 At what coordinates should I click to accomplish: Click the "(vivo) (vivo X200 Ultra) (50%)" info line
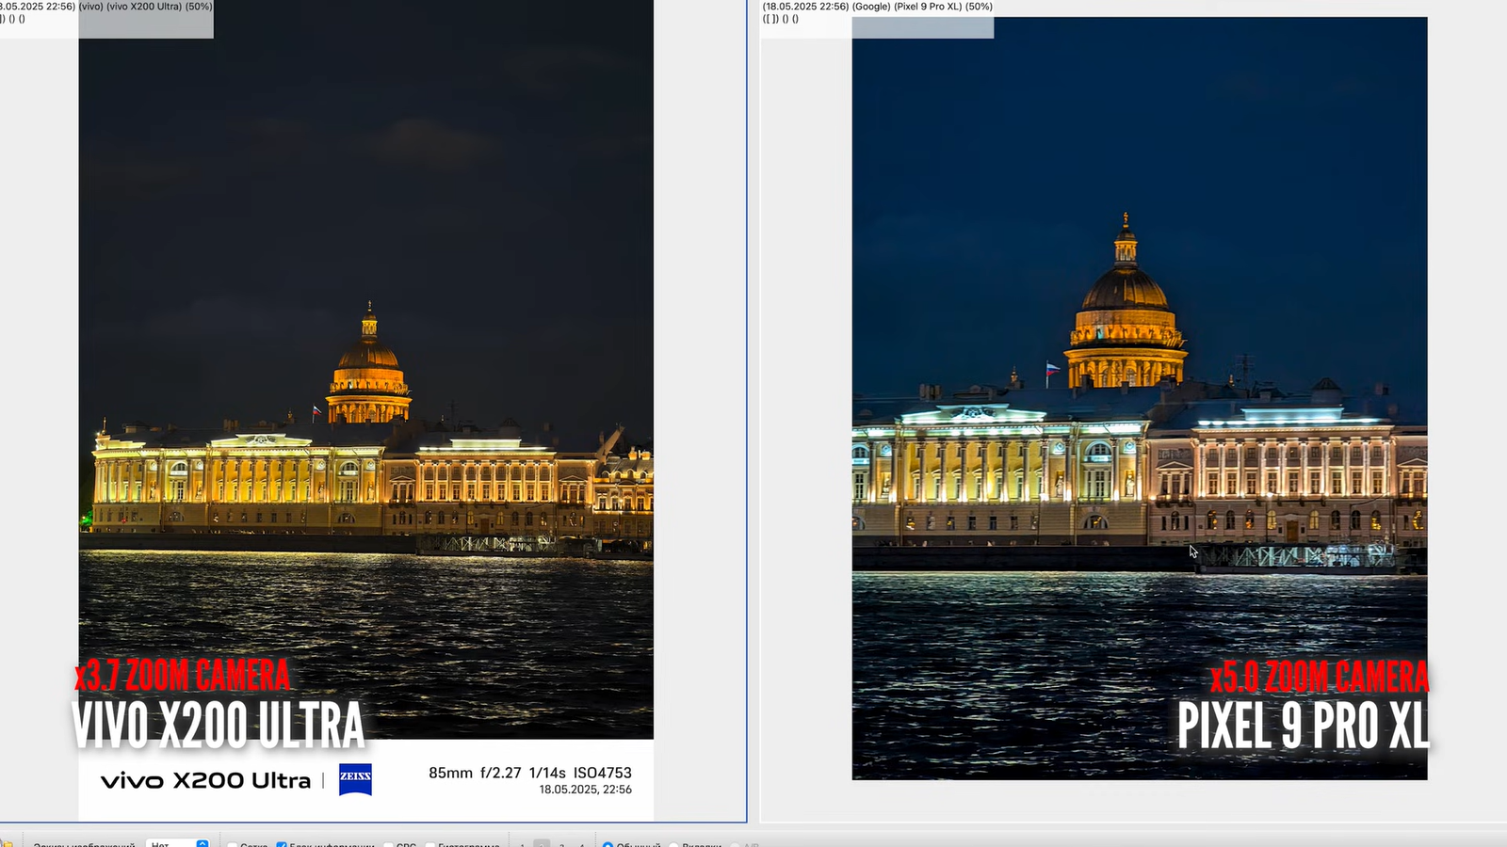click(145, 7)
